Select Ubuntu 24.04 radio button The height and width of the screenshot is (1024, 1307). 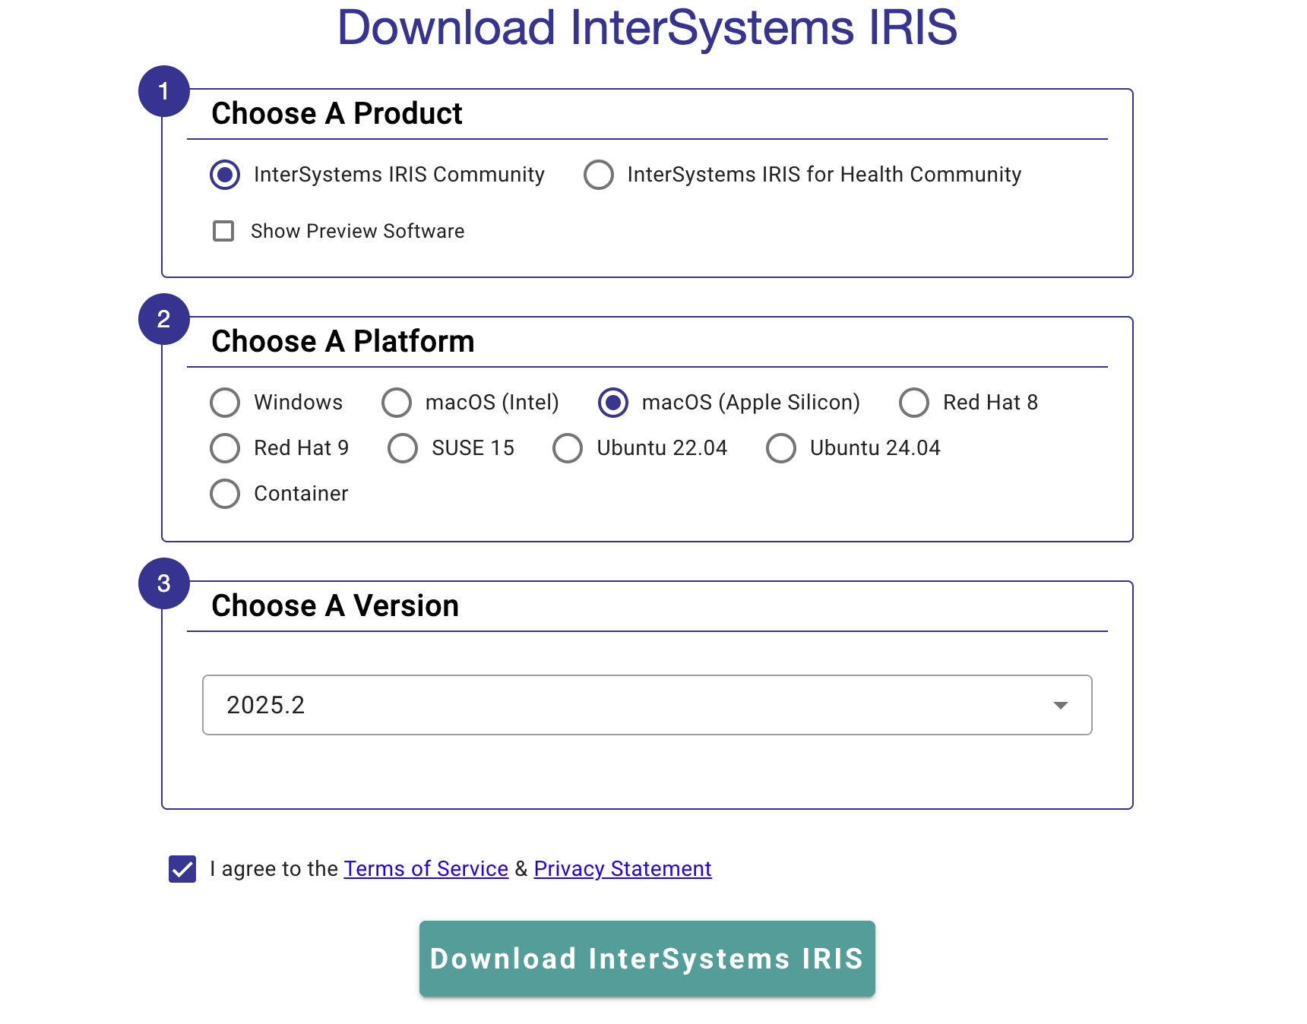781,448
